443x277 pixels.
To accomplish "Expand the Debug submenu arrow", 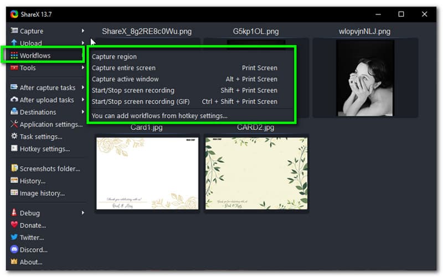I will 83,213.
